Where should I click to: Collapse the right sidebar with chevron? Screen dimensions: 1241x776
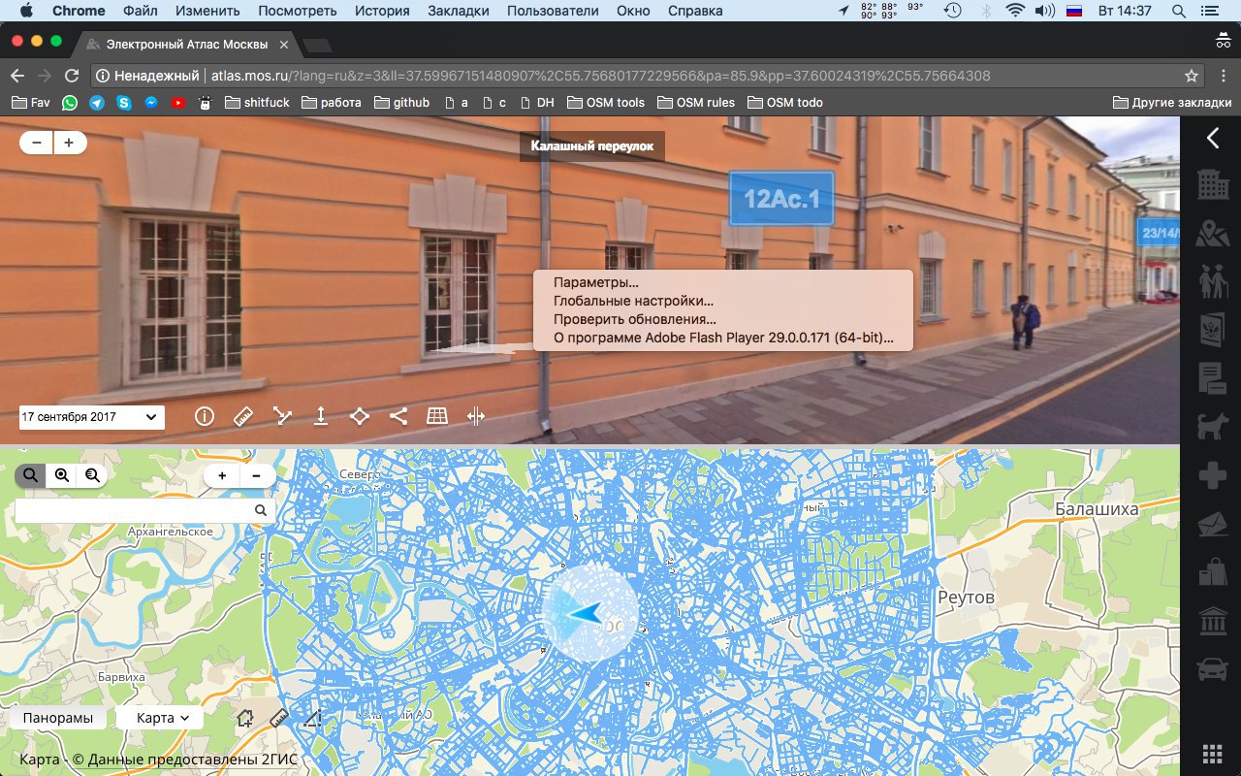(1212, 139)
